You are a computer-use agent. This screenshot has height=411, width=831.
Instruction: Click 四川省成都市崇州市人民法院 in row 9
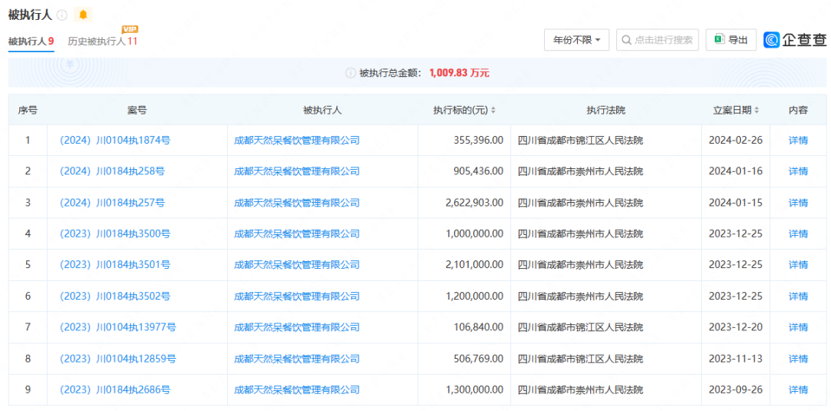pos(580,389)
